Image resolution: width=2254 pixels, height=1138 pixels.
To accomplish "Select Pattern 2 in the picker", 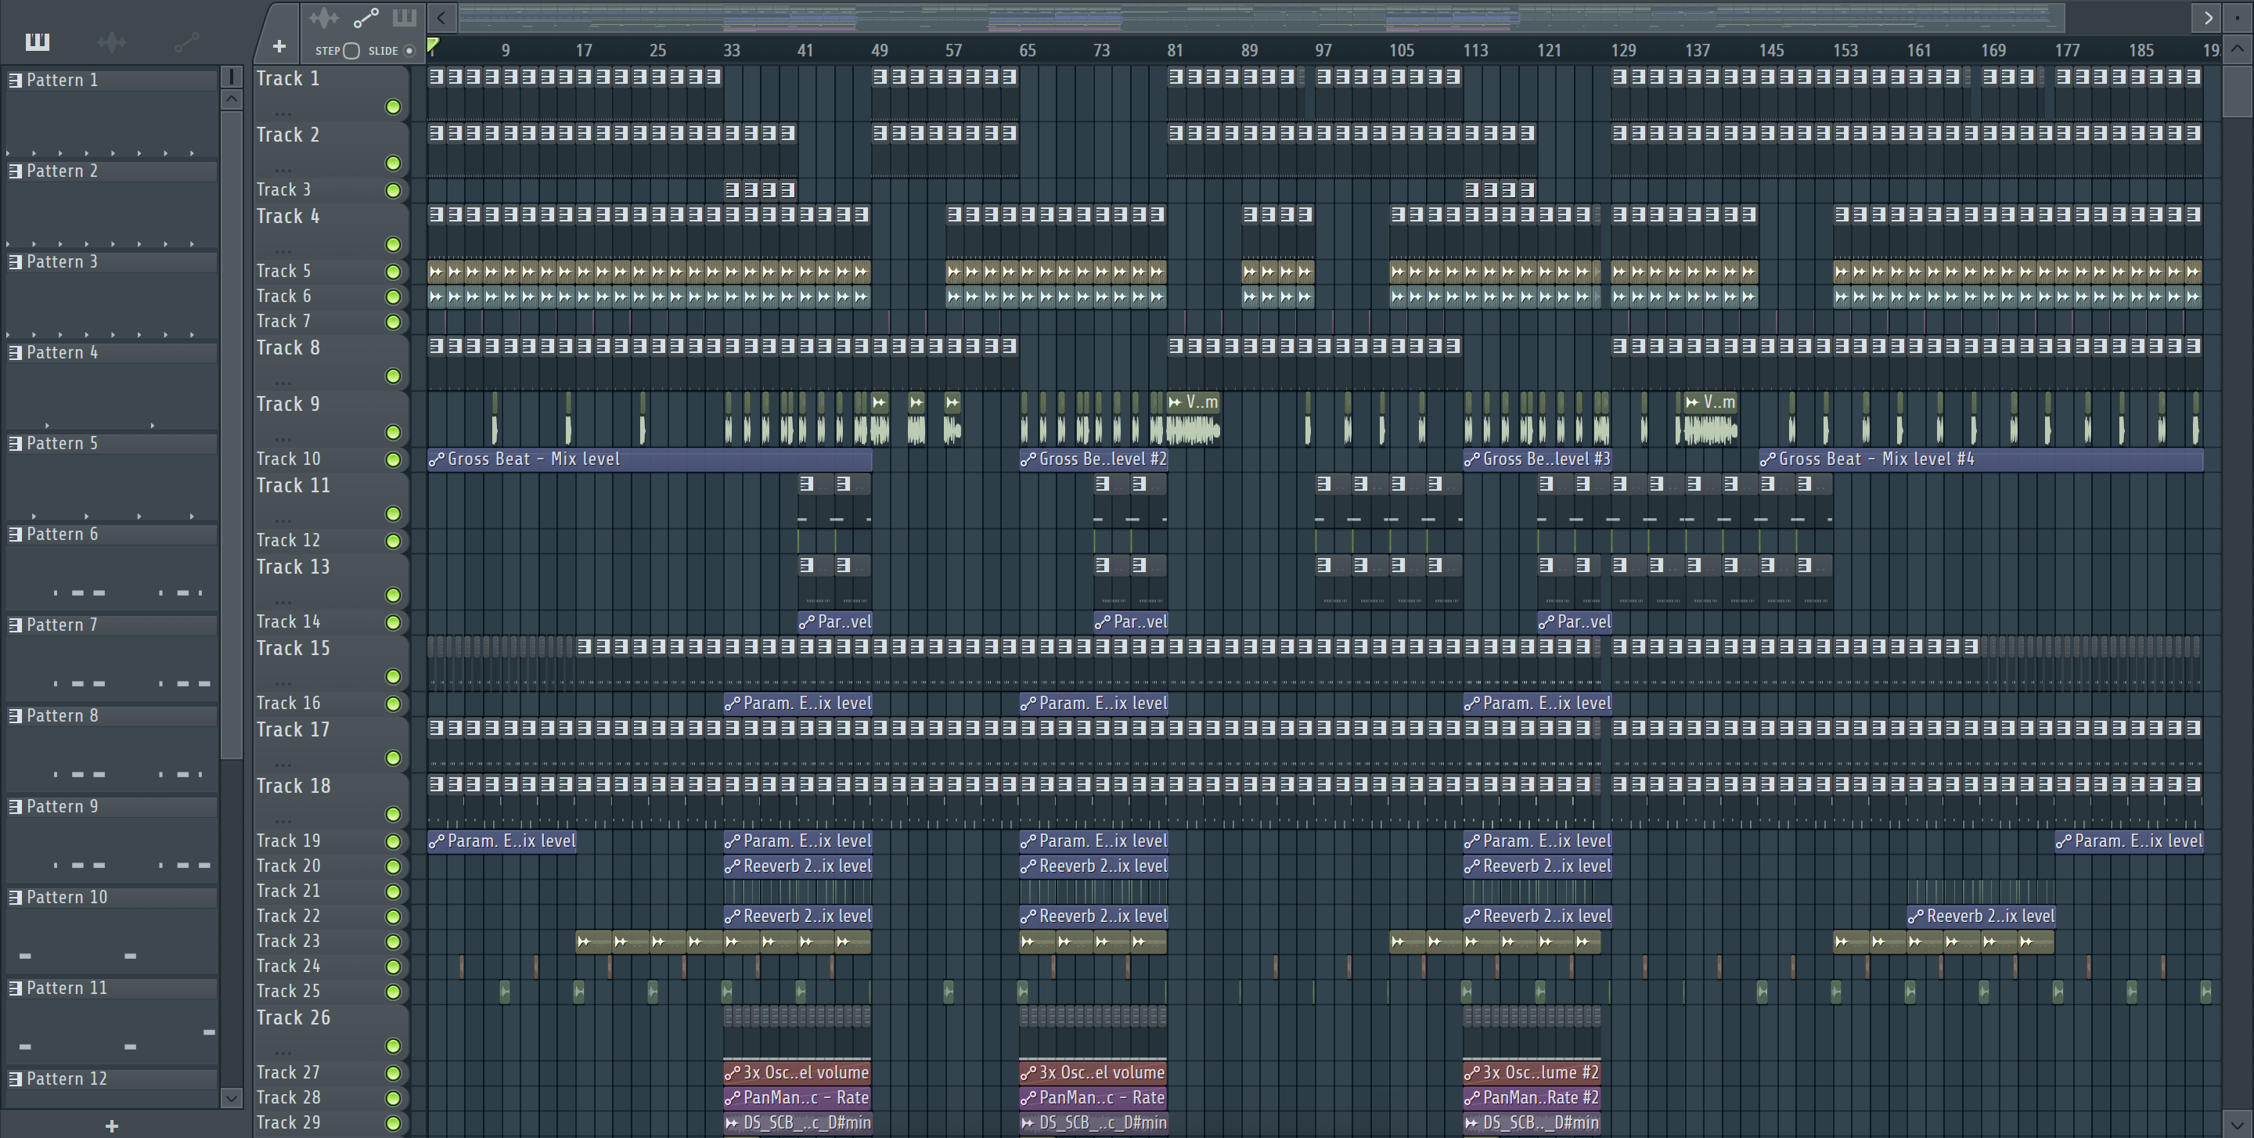I will point(112,171).
